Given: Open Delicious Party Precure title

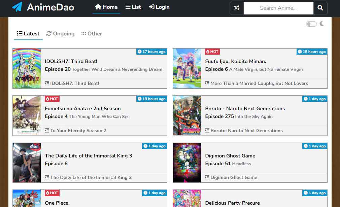Looking at the screenshot, I should coord(233,203).
